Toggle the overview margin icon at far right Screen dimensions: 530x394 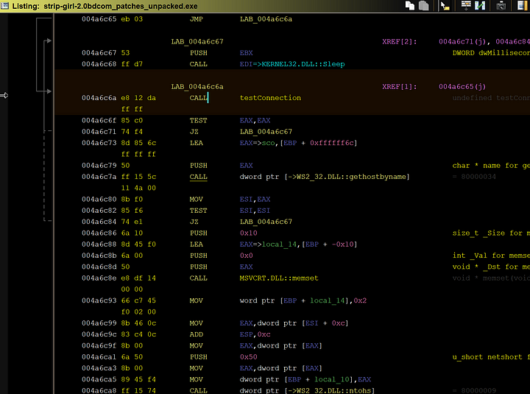coord(522,6)
